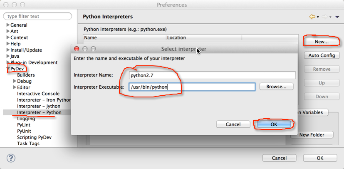Click into the Interpreter Name field
344x169 pixels.
pos(212,75)
